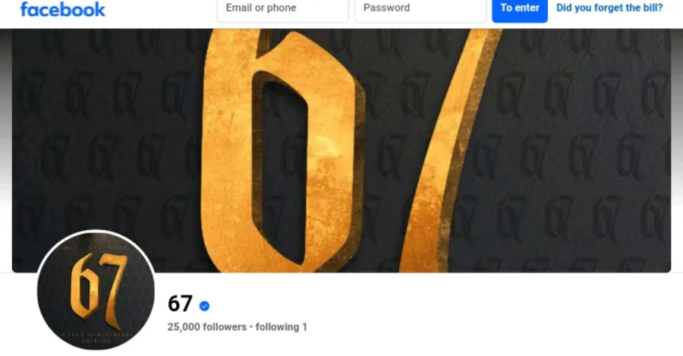
Task: Click the page name 67 heading
Action: pos(180,304)
